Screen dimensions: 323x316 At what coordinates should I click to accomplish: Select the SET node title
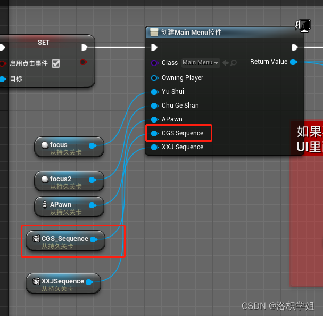coord(44,43)
